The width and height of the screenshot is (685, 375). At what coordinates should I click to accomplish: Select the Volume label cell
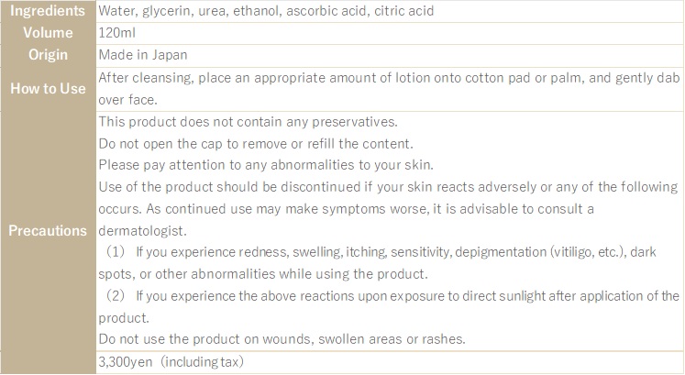click(x=48, y=33)
